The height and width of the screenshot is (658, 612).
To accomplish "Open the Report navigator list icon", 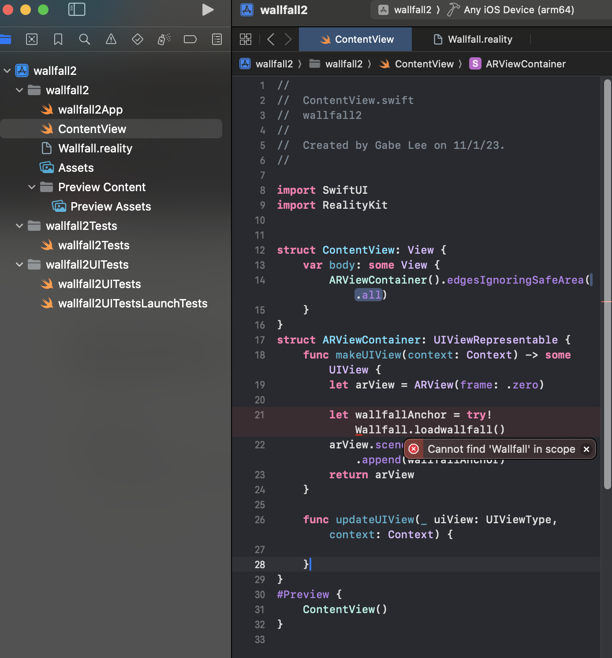I will click(216, 39).
